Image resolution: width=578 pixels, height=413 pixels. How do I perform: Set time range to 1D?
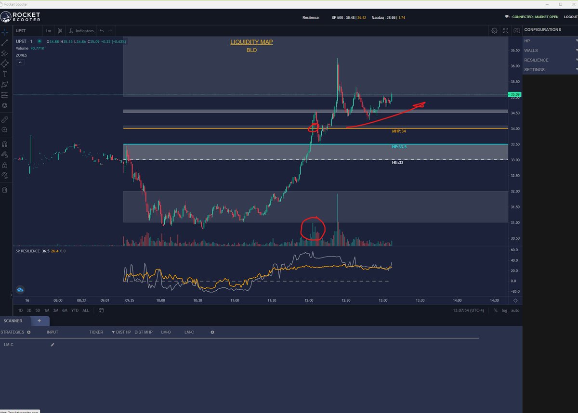point(21,310)
